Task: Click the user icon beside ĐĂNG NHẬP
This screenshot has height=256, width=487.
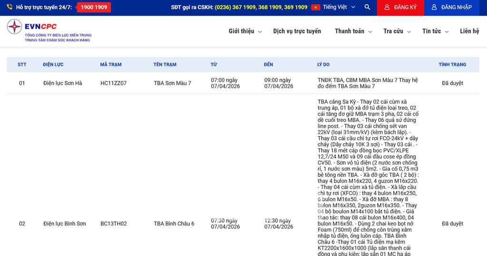Action: click(434, 7)
